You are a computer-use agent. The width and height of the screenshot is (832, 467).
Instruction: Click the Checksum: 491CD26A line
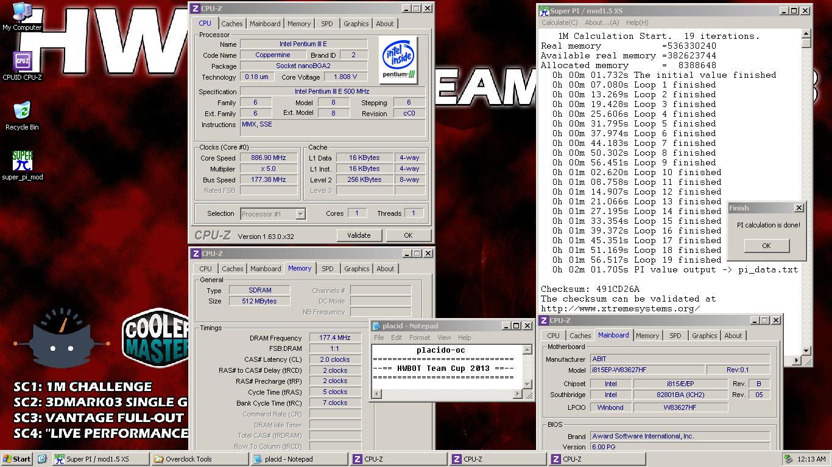[590, 289]
